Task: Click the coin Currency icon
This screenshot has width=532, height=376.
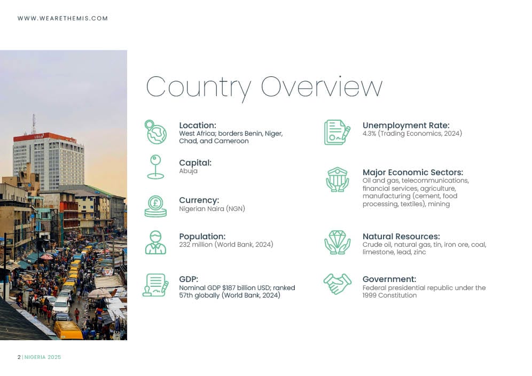Action: [156, 206]
